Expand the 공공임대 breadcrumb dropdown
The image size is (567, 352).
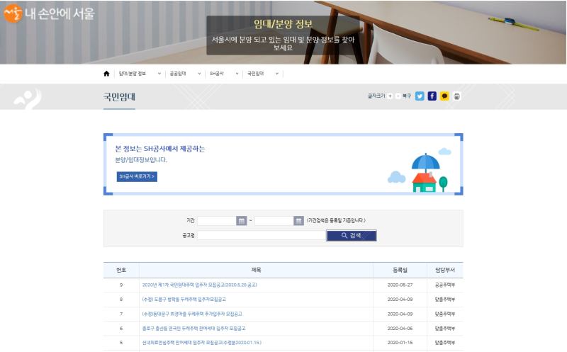click(199, 74)
